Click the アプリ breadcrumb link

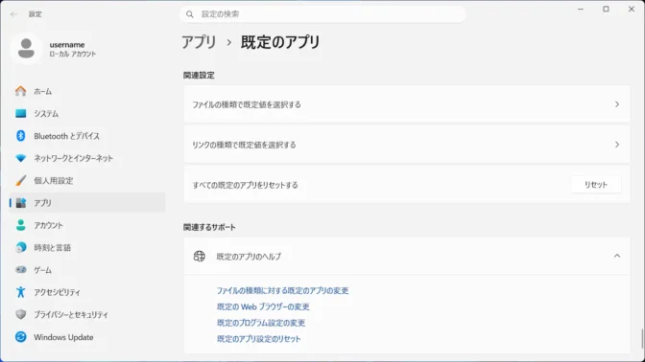click(x=199, y=42)
